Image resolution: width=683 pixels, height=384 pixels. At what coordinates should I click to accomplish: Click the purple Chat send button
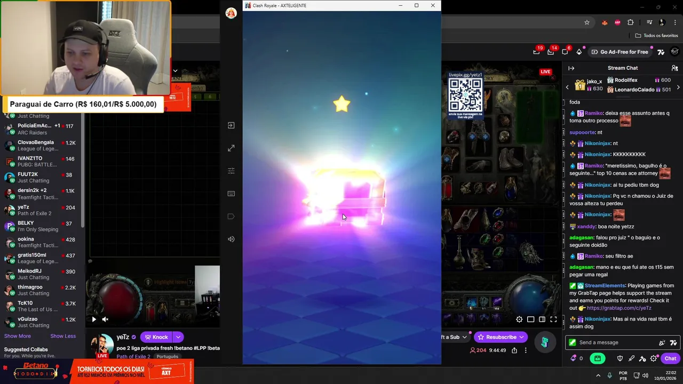pos(670,358)
